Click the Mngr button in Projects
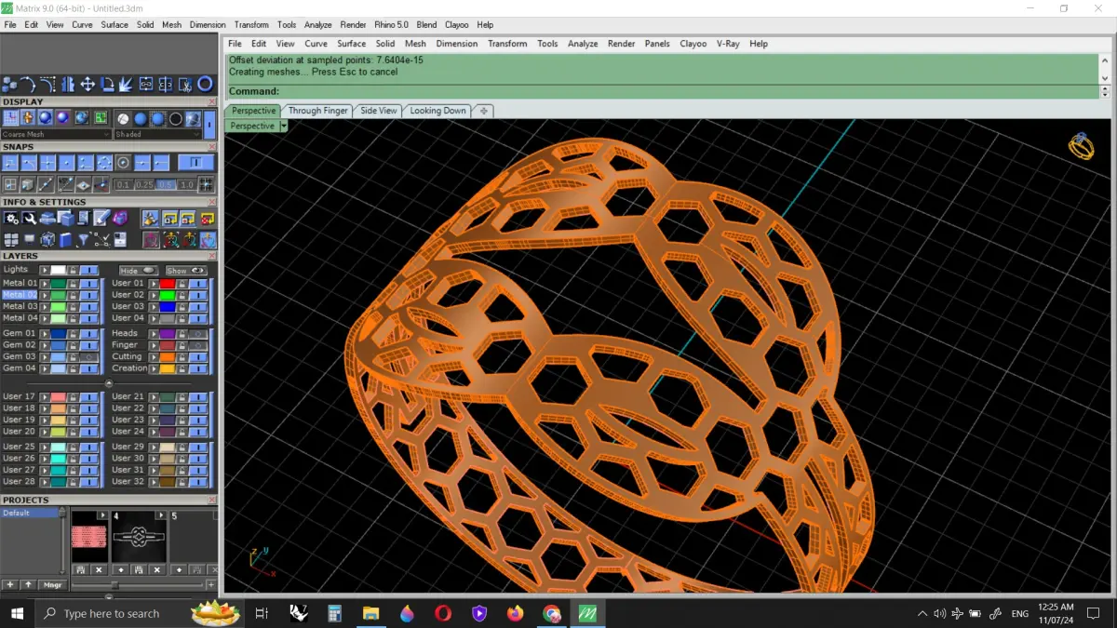1117x628 pixels. coord(53,585)
